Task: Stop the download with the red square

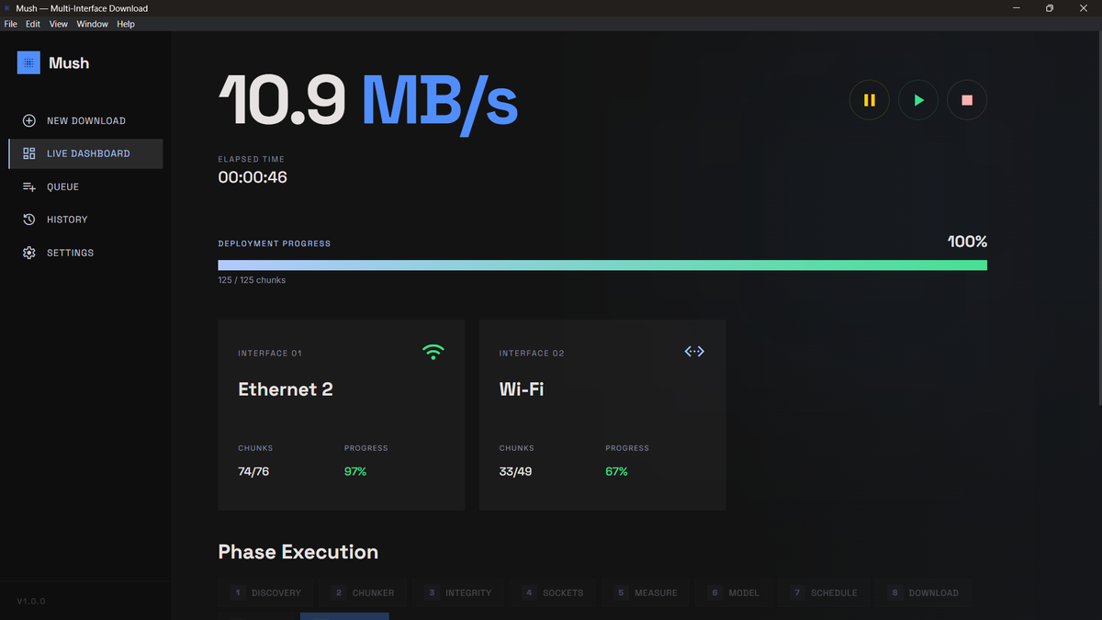Action: coord(967,100)
